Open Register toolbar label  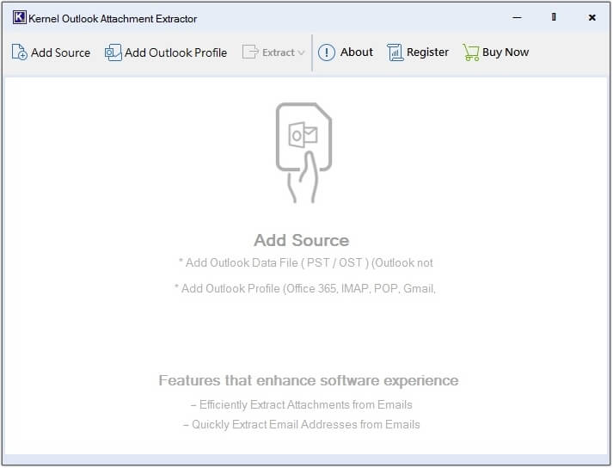click(x=427, y=52)
